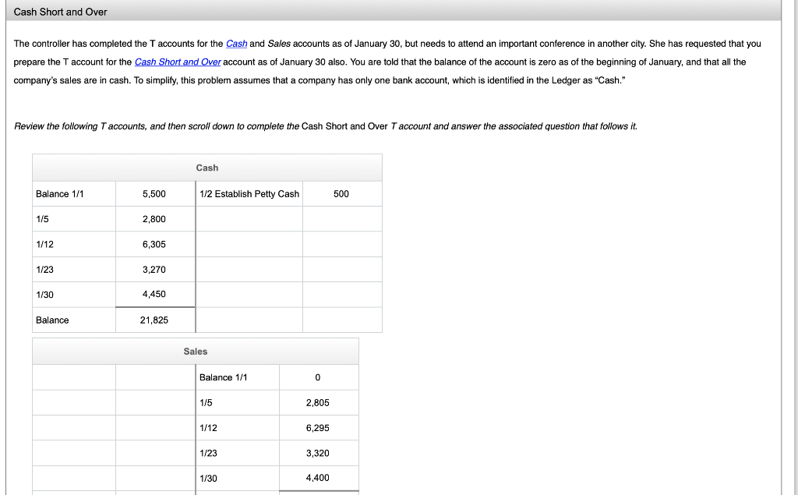
Task: Click the 4,400 amount in Sales table
Action: pos(318,478)
